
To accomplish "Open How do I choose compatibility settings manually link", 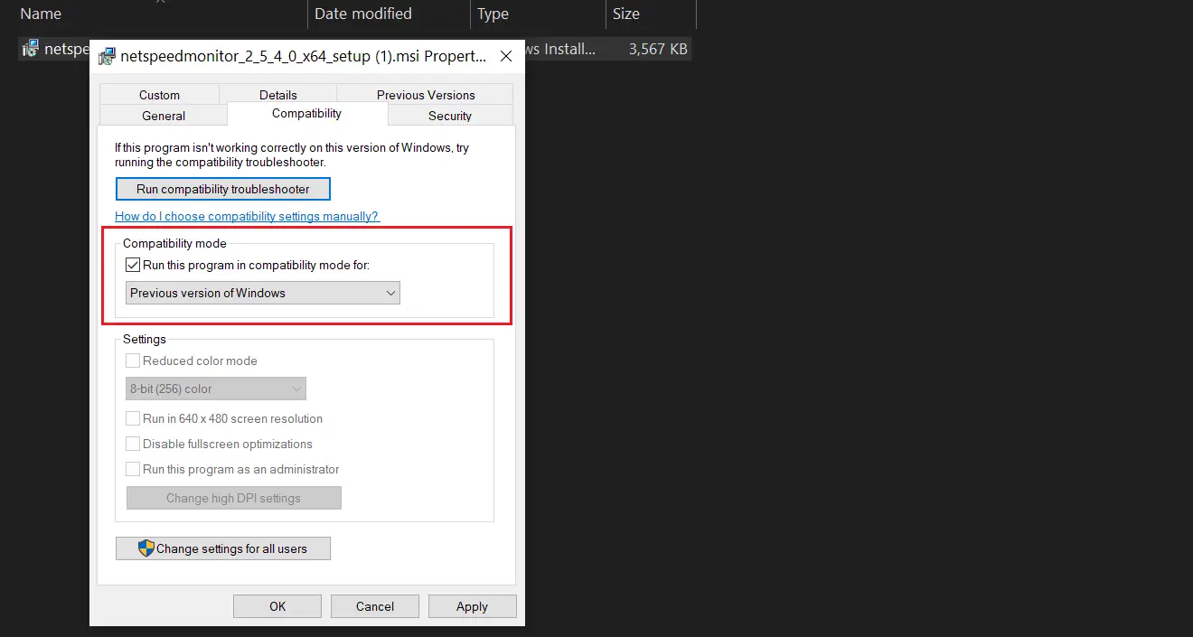I will coord(247,216).
